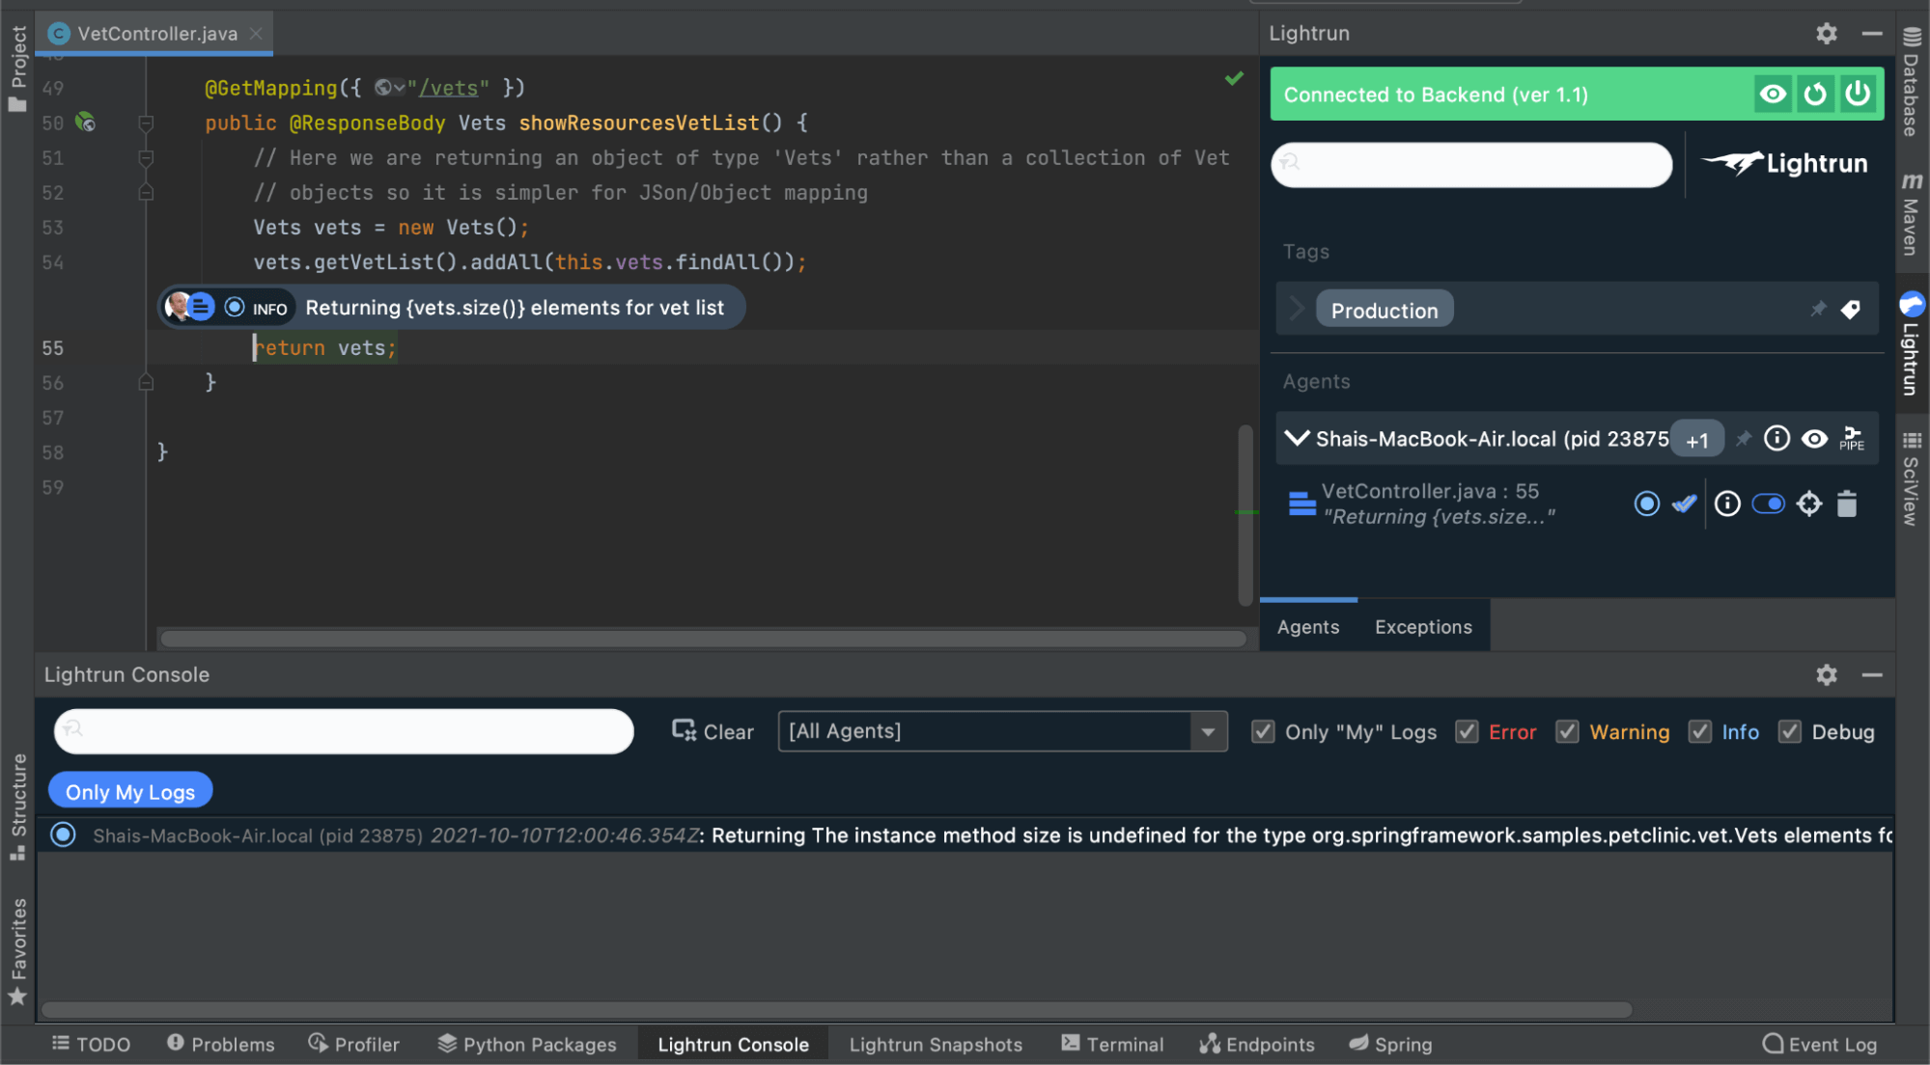This screenshot has height=1065, width=1930.
Task: Click the Lightrun Console search field
Action: coord(344,731)
